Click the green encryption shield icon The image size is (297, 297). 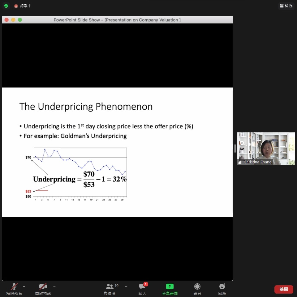tap(6, 6)
